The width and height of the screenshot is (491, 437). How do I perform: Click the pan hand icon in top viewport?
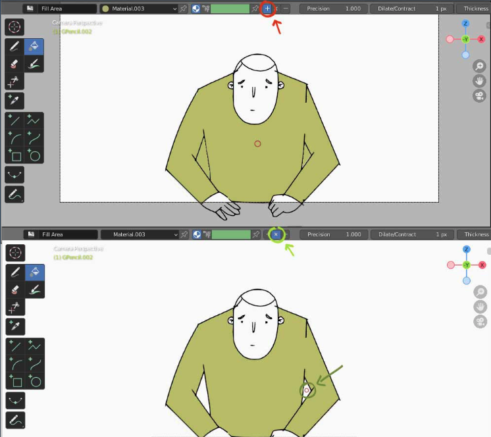click(x=479, y=81)
